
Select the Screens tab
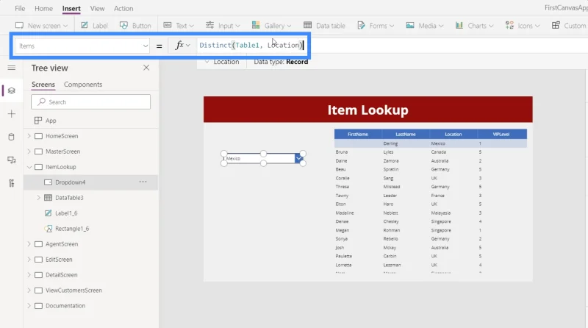pyautogui.click(x=43, y=85)
